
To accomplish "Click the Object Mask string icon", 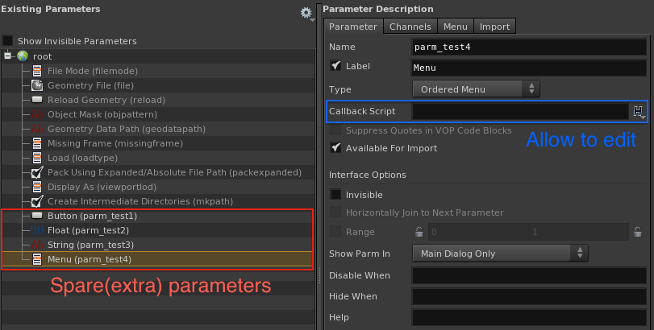I will [x=37, y=114].
